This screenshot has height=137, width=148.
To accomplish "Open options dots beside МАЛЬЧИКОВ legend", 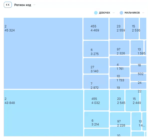I will tap(143, 13).
